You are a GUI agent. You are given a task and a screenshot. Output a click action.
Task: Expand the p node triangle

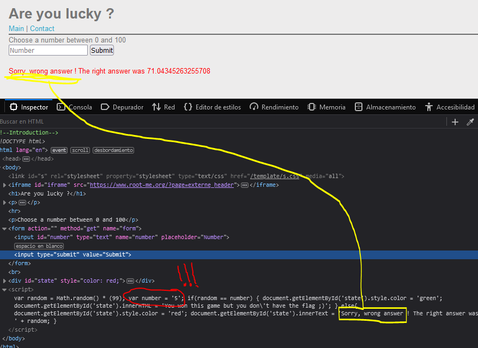click(4, 203)
